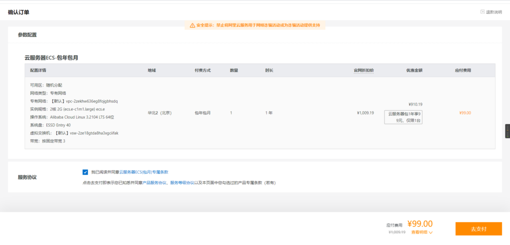Expand 查看明细 price details
Screen dimensions: 510x245
click(418, 232)
